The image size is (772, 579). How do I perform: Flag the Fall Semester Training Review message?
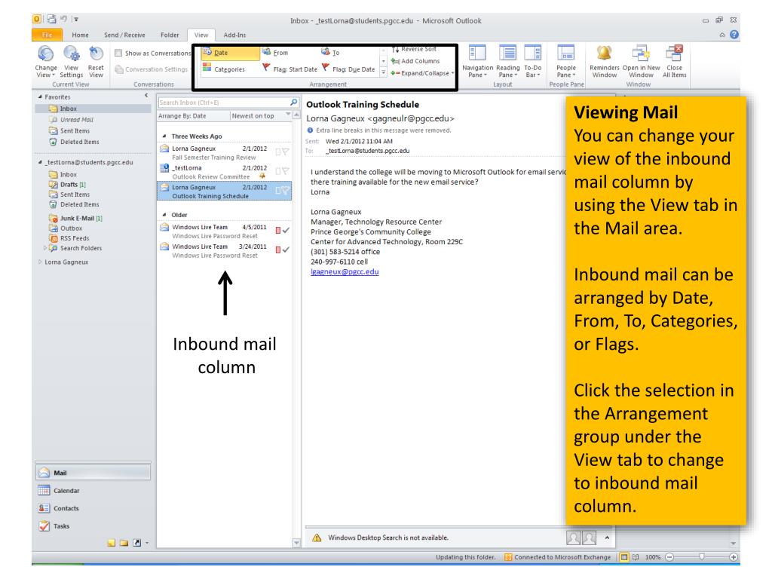click(286, 152)
